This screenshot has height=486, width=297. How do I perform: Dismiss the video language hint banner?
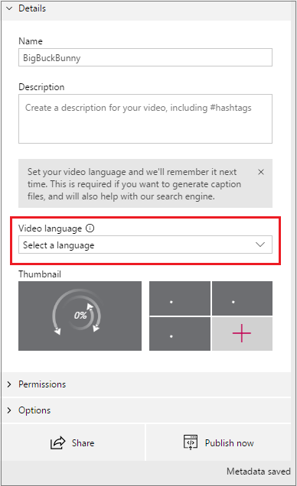(x=261, y=172)
